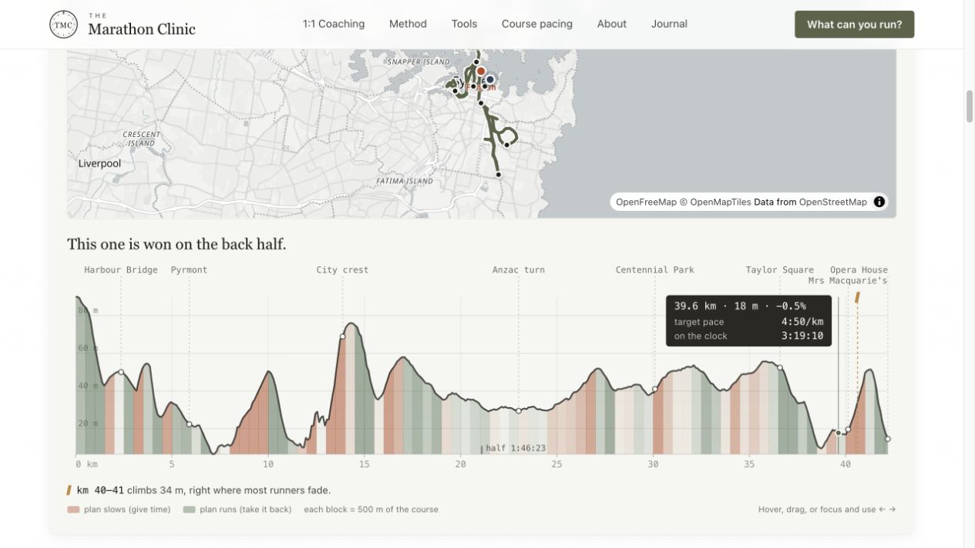The width and height of the screenshot is (975, 548).
Task: Open the map attribution info icon
Action: 879,202
